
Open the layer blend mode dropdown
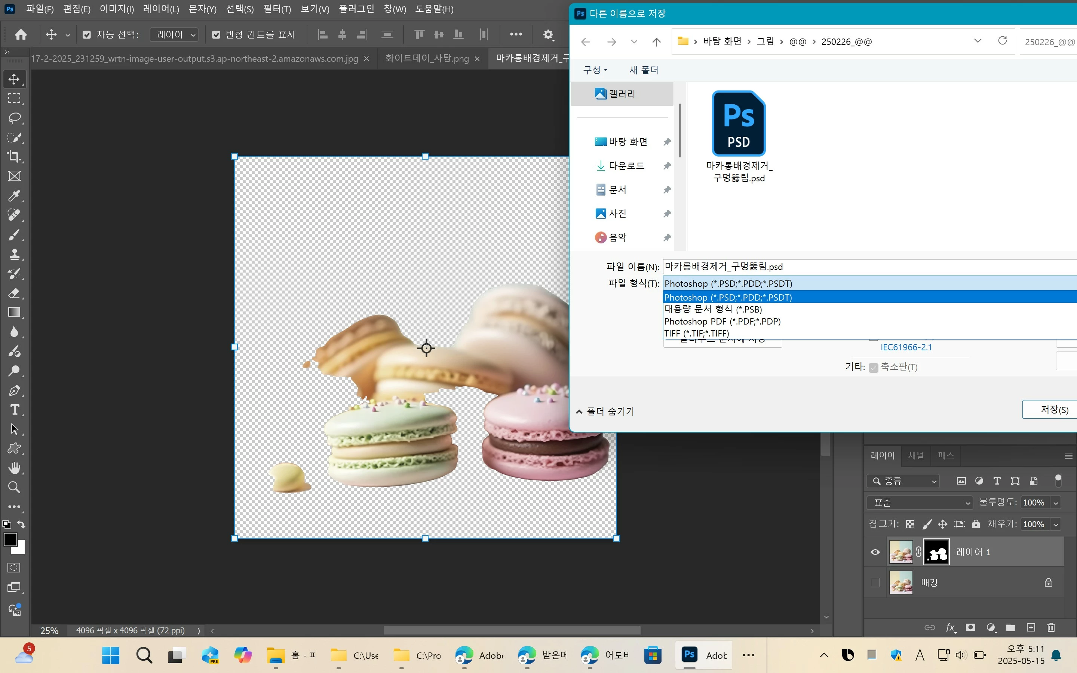tap(920, 503)
